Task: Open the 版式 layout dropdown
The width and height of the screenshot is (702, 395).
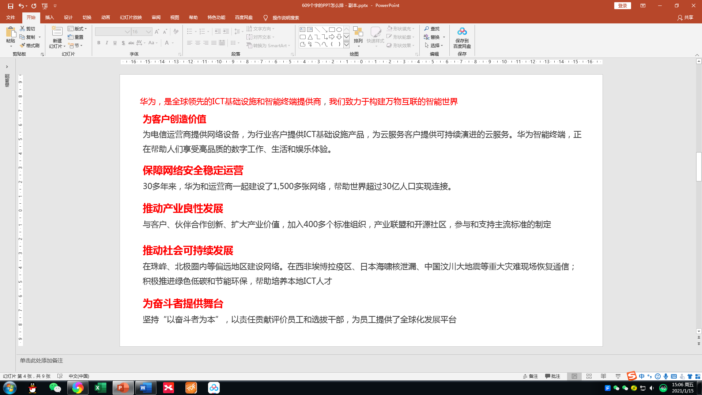Action: 78,29
